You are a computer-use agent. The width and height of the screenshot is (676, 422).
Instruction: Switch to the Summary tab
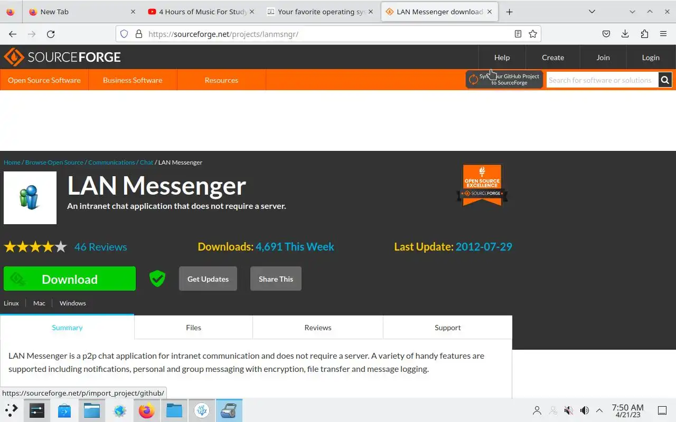(x=67, y=328)
